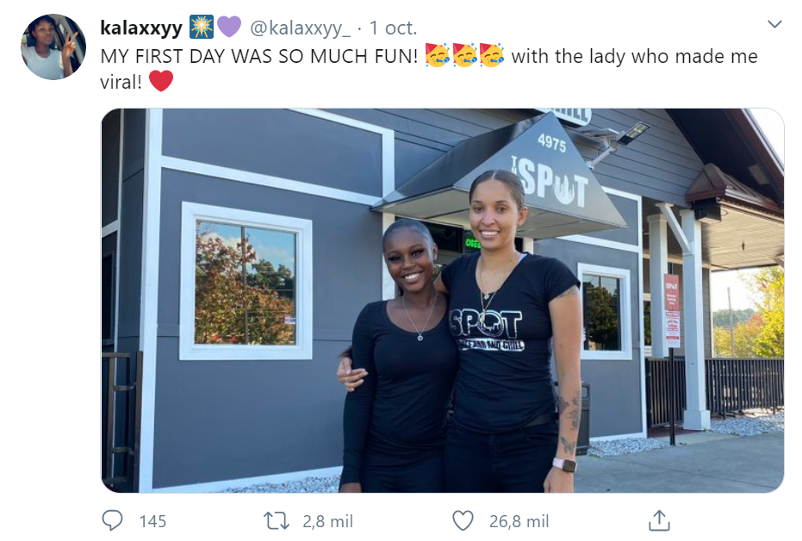View the 2,8 mil retweets count
802x541 pixels.
pos(328,521)
